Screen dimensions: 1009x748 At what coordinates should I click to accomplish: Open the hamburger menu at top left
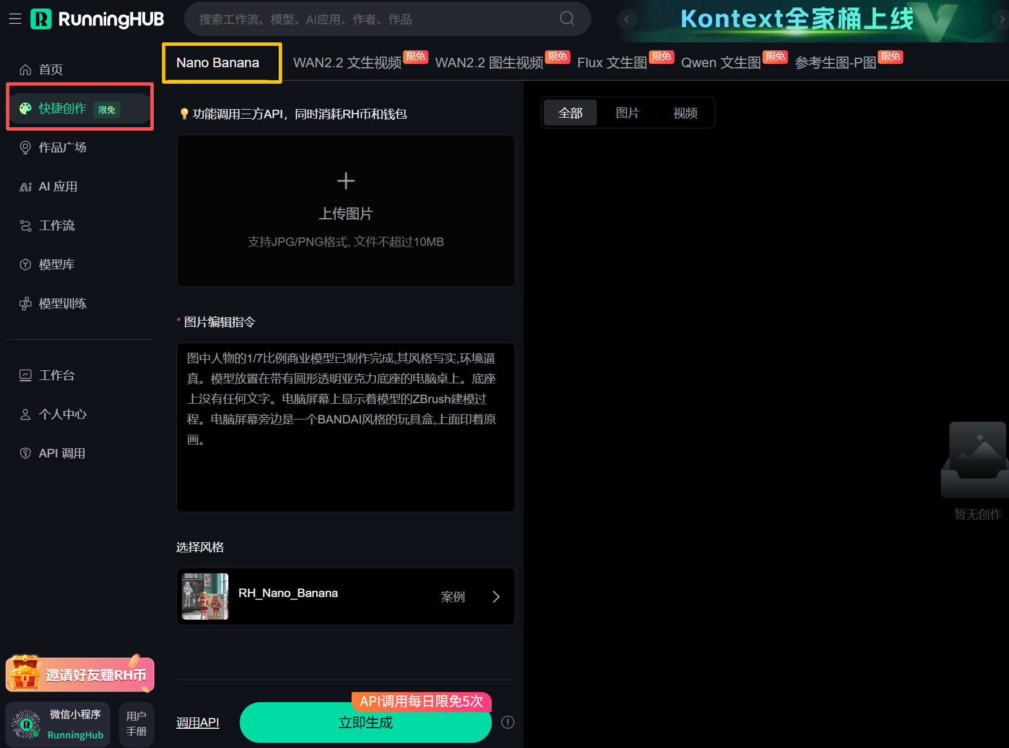coord(15,19)
